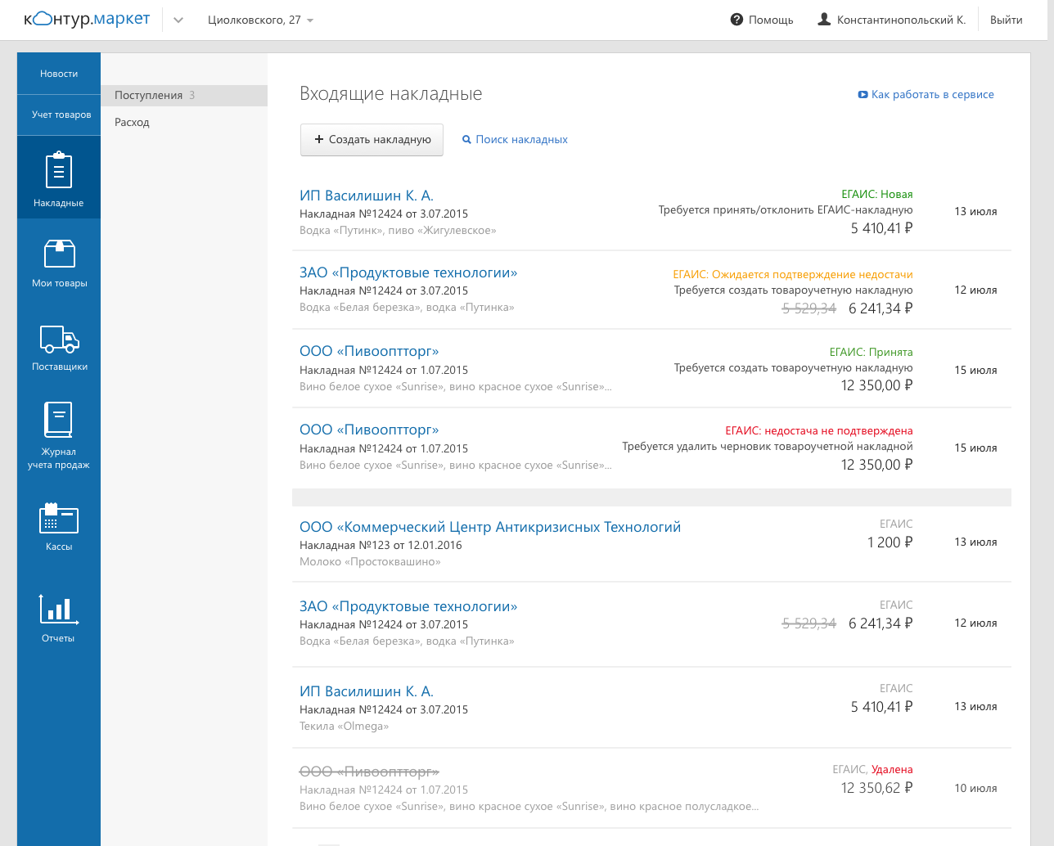Open Мои товары box icon
1054x846 pixels.
coord(59,254)
